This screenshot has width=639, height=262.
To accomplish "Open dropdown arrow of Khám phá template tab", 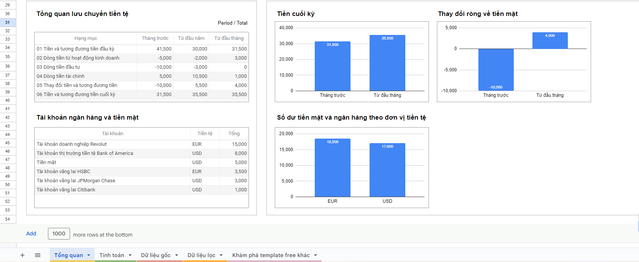I will (316, 255).
